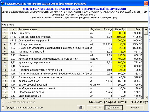Click total cell 178,15

(134, 92)
